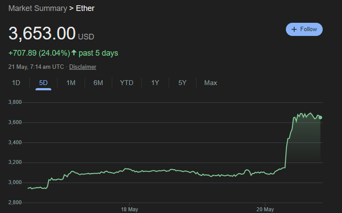Switch chart to 1M range
342x213 pixels.
[71, 83]
